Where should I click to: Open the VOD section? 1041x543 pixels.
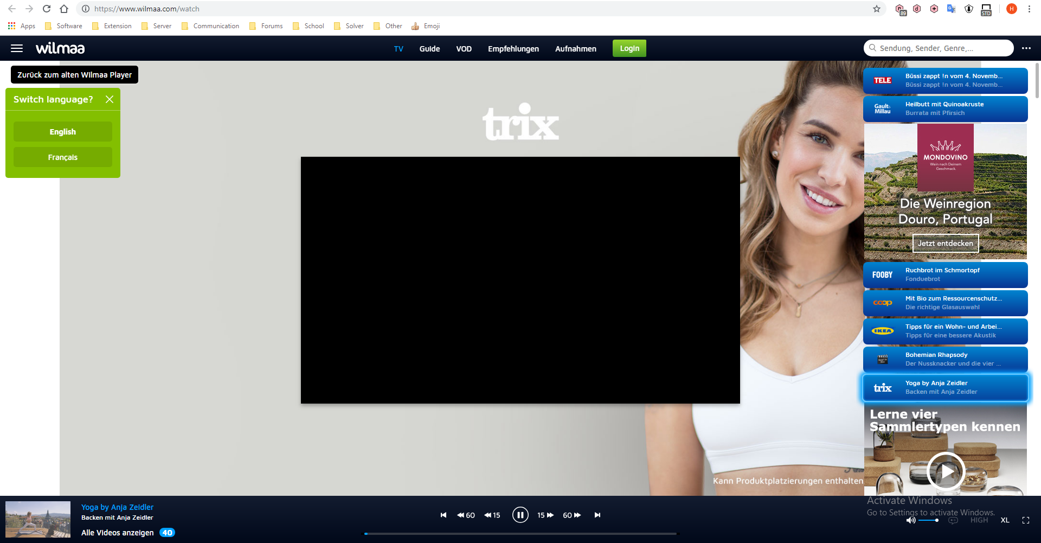(x=464, y=49)
